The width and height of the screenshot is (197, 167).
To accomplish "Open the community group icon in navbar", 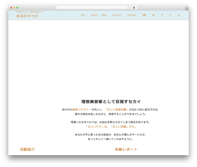I will (144, 15).
